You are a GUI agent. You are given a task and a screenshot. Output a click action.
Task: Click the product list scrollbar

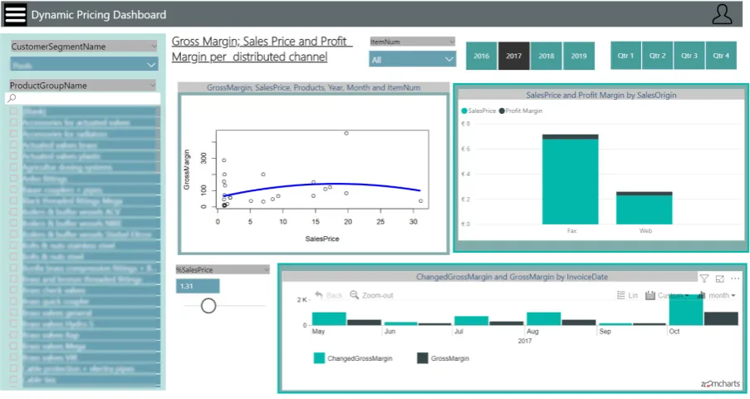pos(158,140)
